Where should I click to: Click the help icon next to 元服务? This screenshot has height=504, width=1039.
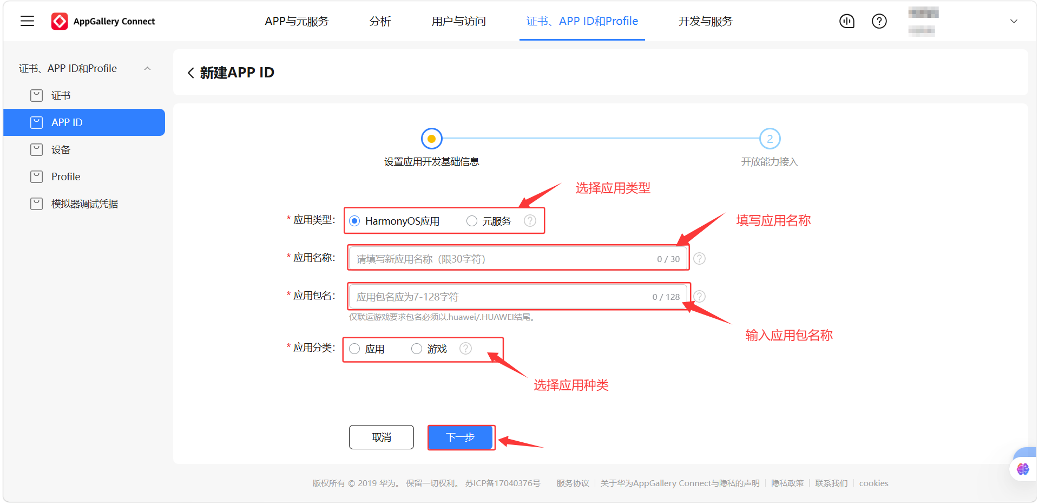tap(530, 221)
